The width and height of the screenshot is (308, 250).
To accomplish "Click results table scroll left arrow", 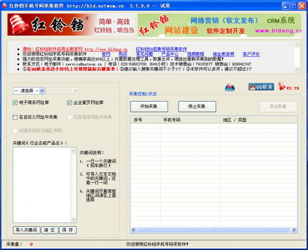I will point(133,230).
